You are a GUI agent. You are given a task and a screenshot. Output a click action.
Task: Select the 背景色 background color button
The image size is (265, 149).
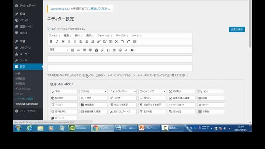pos(211,111)
